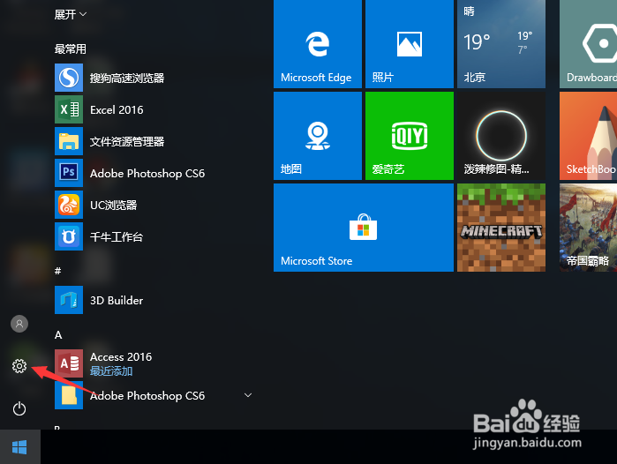Open the Microsoft Edge tile

[x=318, y=44]
